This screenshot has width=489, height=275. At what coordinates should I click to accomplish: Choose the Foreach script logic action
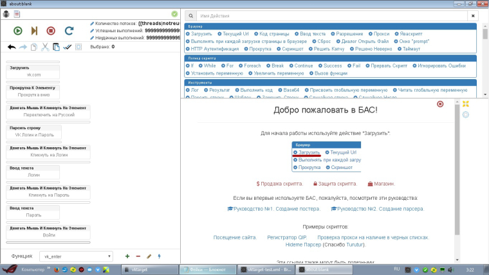252,66
